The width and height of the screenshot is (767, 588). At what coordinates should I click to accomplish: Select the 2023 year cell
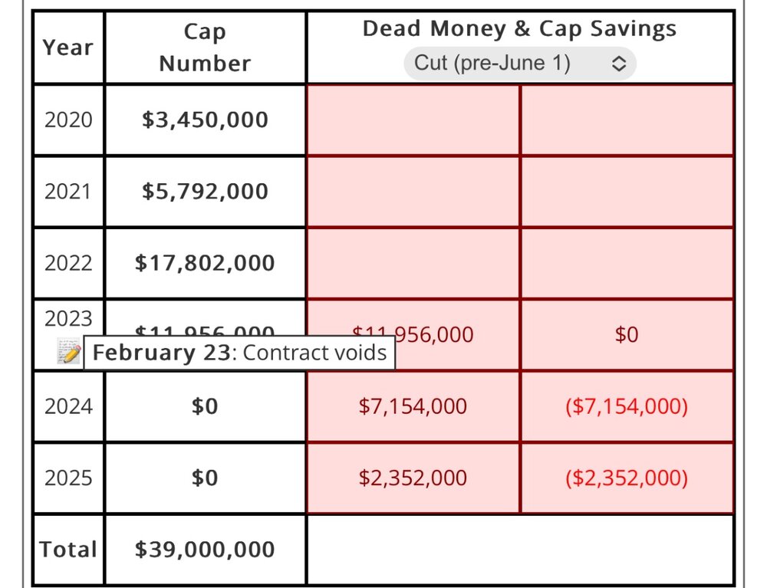[x=68, y=319]
